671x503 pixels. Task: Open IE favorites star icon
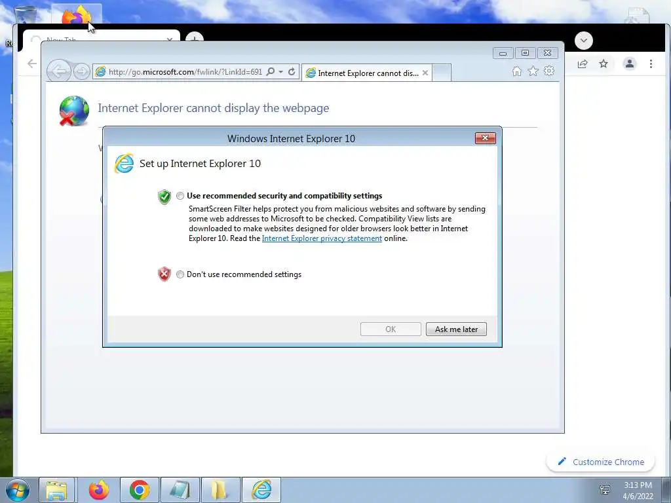pos(533,71)
